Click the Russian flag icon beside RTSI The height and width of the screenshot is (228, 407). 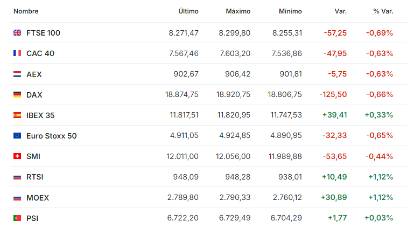pos(17,177)
